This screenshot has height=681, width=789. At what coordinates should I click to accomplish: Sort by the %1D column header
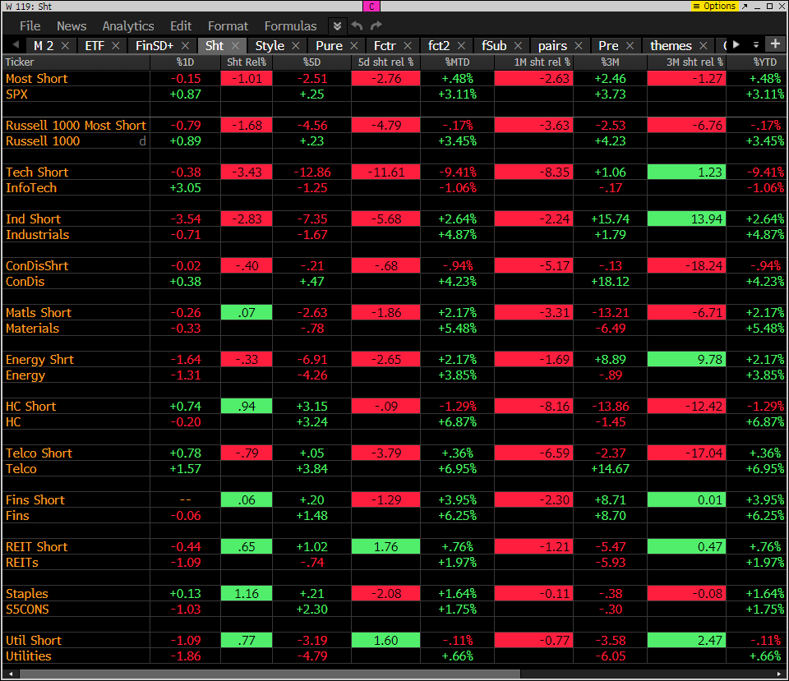(x=185, y=62)
